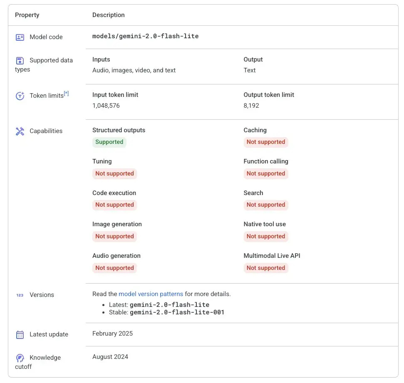Click the Not supported badge under Image generation
Viewport: 404px width, 383px height.
114,237
